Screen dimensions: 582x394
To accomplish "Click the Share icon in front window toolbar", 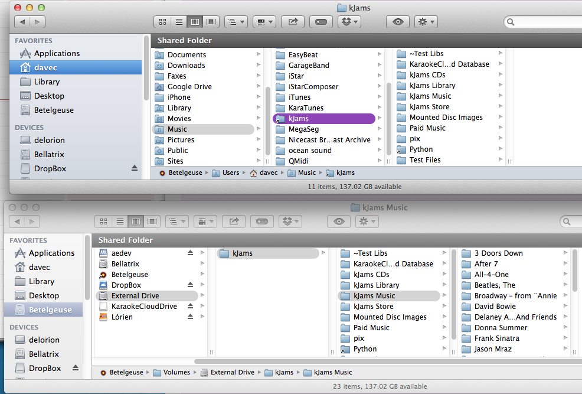I will pos(293,22).
